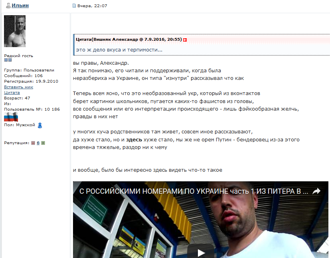The image size is (330, 258).
Task: Click the Вставить ник link
Action: tap(18, 87)
